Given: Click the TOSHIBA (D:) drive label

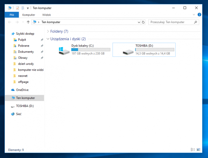Looking at the screenshot, I should (x=144, y=46).
